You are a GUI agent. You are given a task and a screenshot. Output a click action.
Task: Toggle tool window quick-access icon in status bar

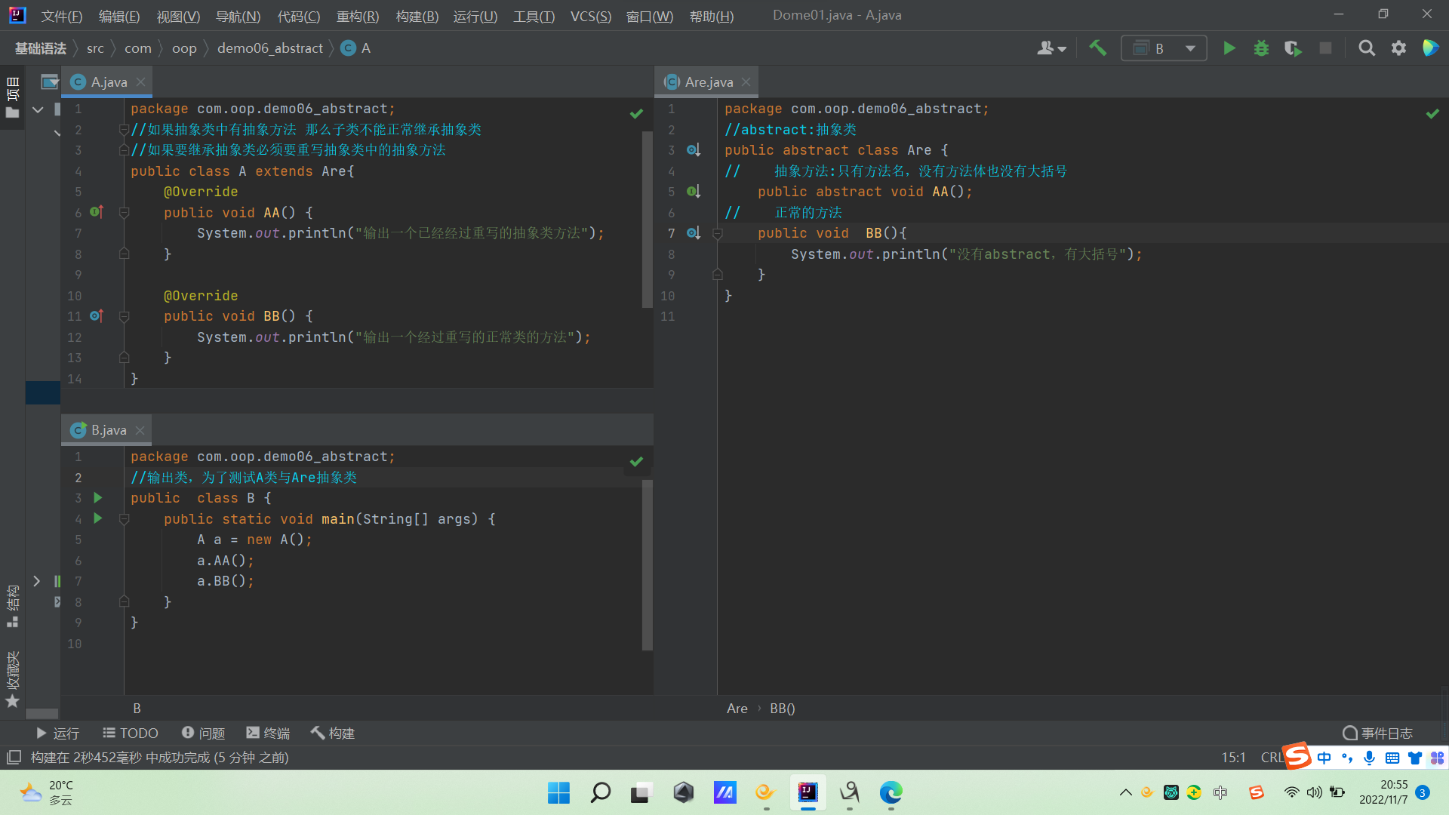(14, 757)
